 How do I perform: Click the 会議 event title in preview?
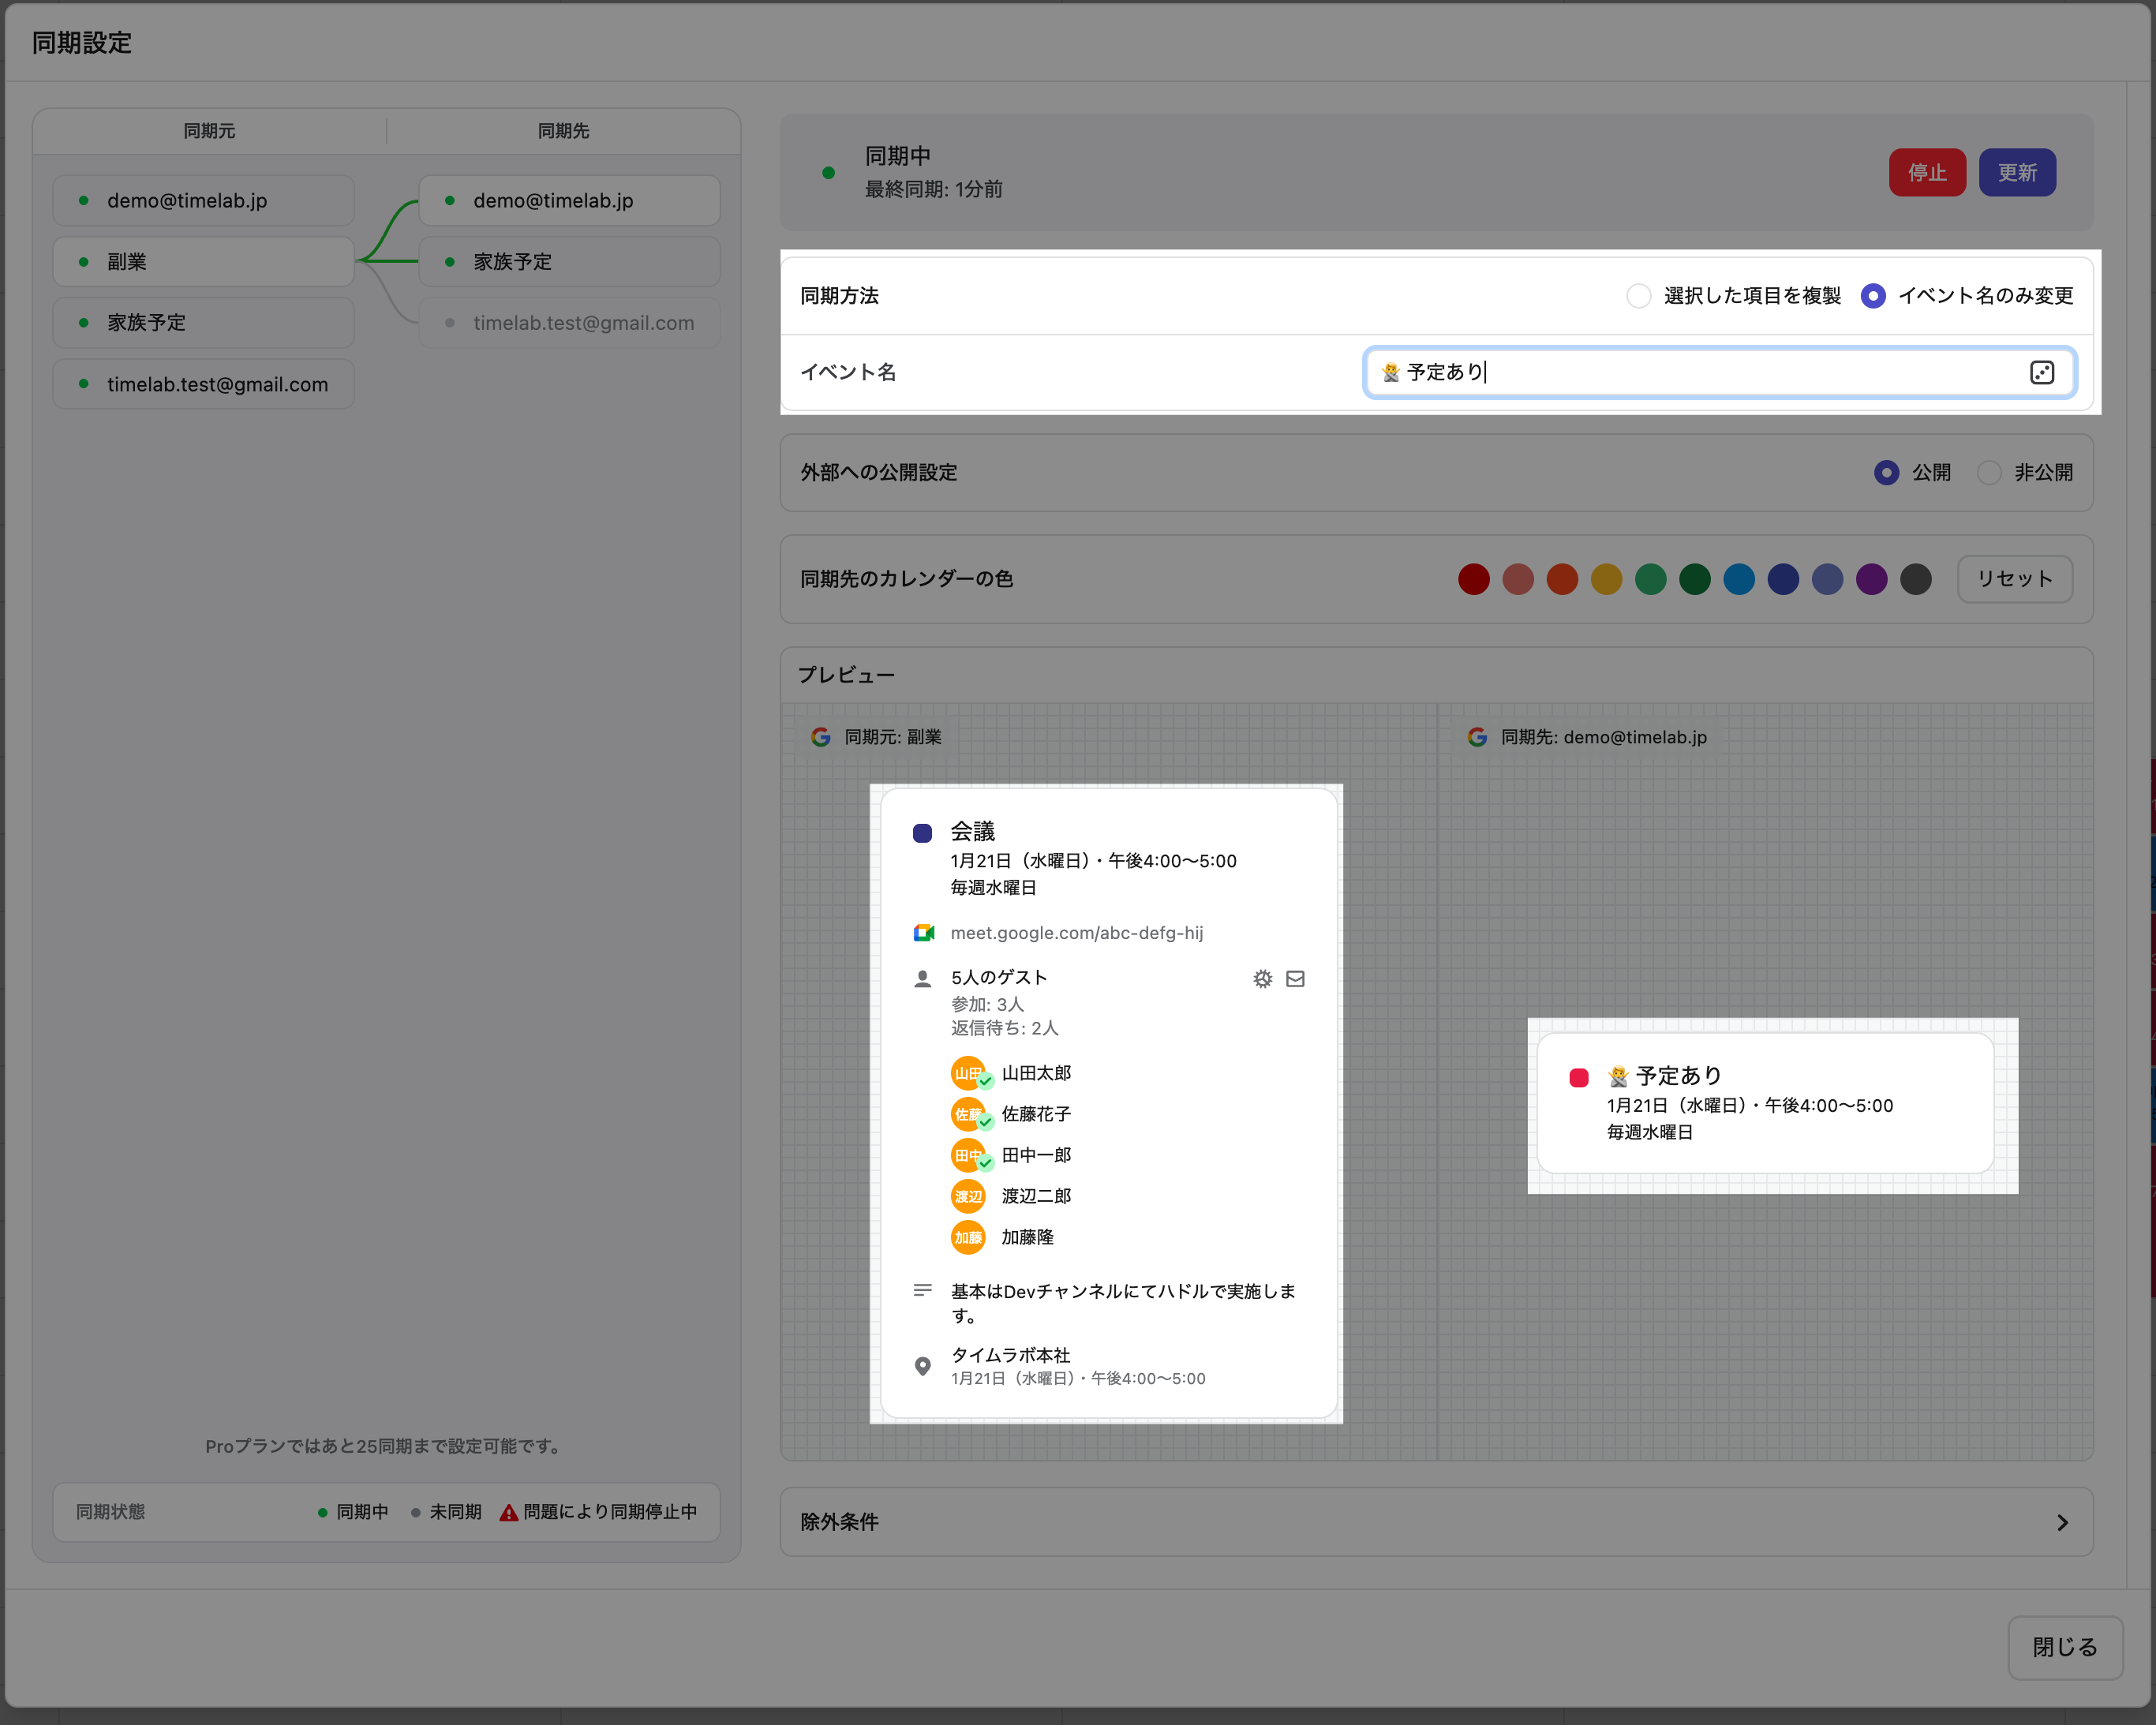[973, 831]
